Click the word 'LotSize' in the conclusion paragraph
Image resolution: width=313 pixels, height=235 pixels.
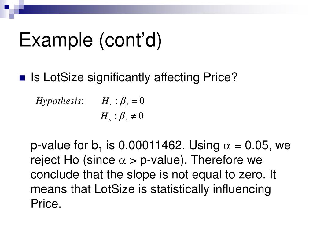pyautogui.click(x=115, y=189)
